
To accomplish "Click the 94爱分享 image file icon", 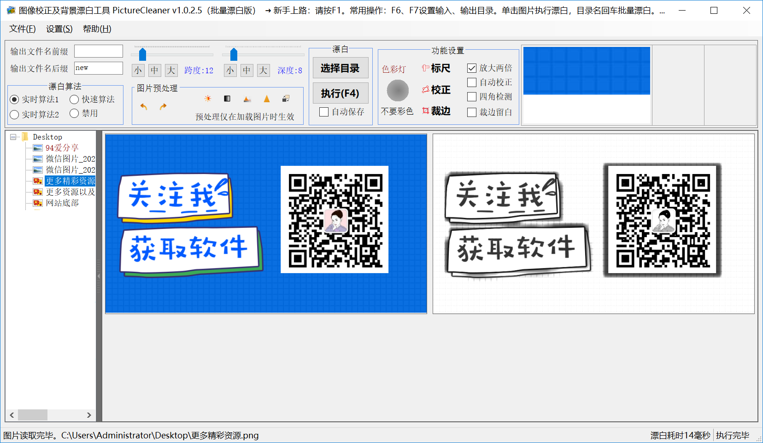I will (38, 148).
